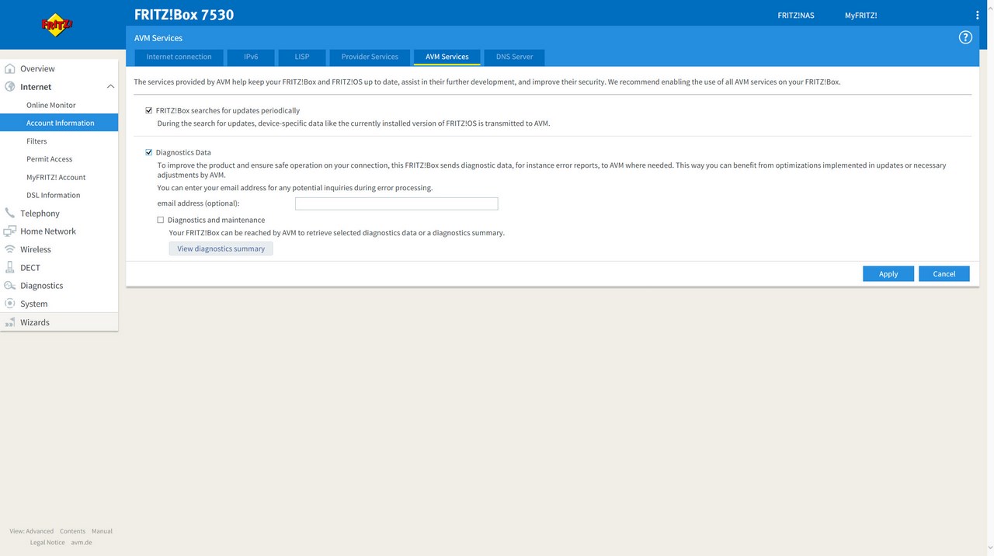Open MyFRITZ! link in header
Screen dimensions: 994x556
coord(861,16)
